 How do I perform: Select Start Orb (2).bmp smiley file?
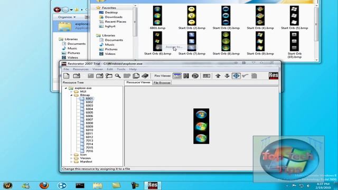[x=192, y=17]
